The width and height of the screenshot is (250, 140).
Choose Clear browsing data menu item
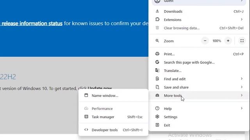pos(199,28)
